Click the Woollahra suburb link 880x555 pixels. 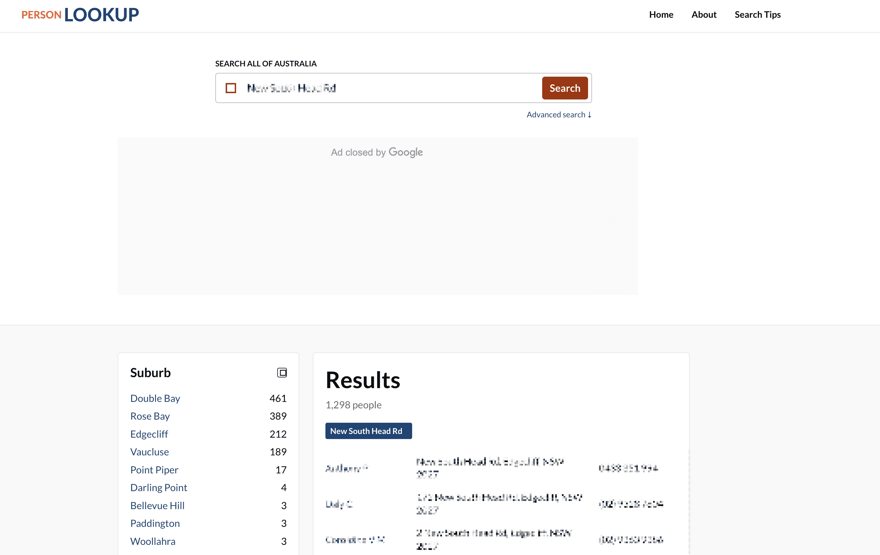tap(153, 541)
